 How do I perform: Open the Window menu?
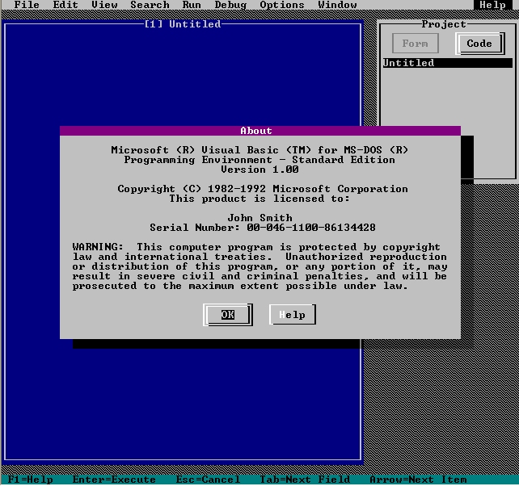click(x=337, y=5)
